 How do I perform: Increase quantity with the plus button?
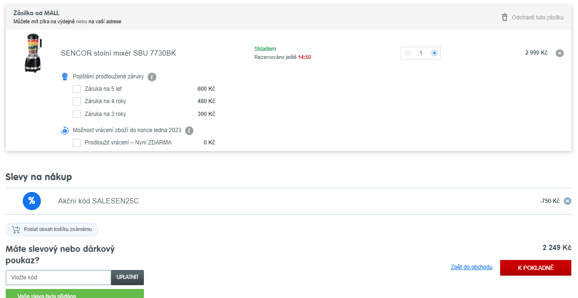pyautogui.click(x=434, y=53)
